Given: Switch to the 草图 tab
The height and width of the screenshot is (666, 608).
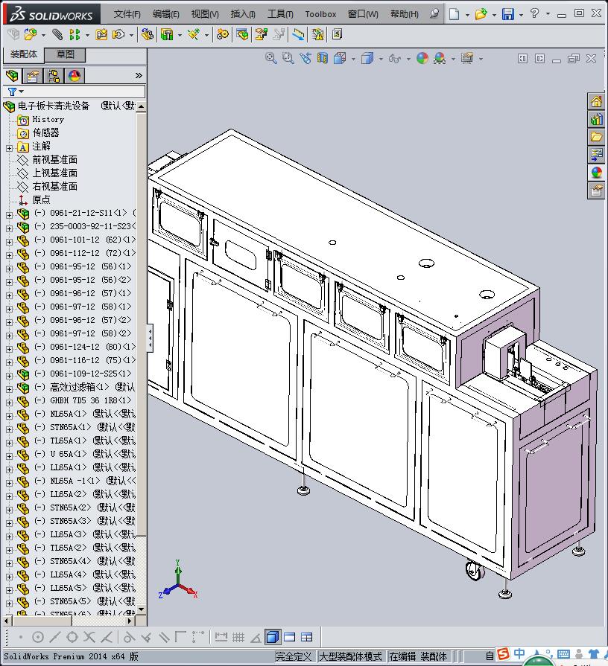Looking at the screenshot, I should [66, 54].
